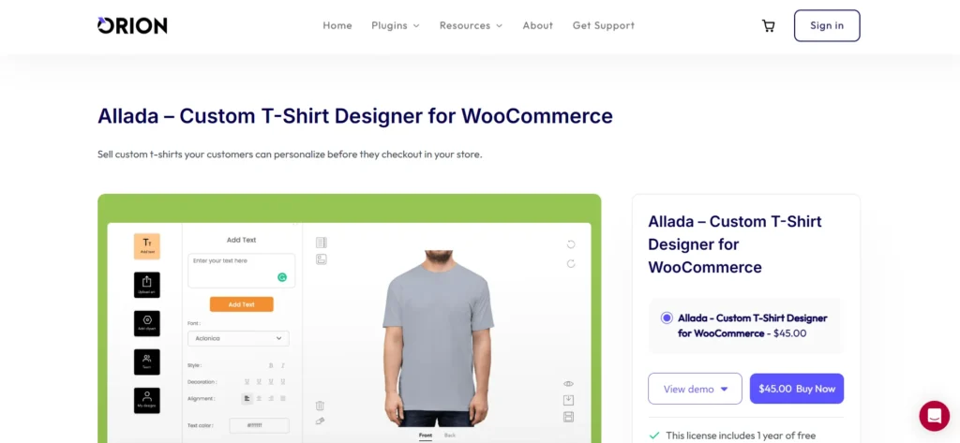Open the My designs icon
Image resolution: width=960 pixels, height=443 pixels.
pyautogui.click(x=147, y=400)
